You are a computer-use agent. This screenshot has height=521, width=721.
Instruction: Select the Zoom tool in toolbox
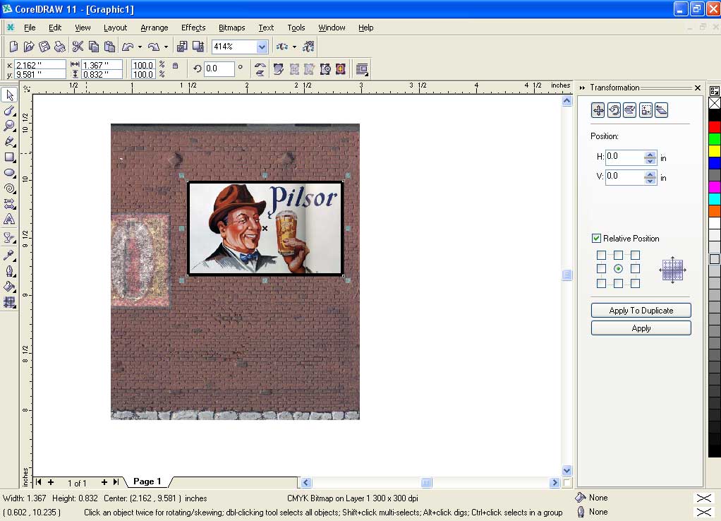coord(9,126)
